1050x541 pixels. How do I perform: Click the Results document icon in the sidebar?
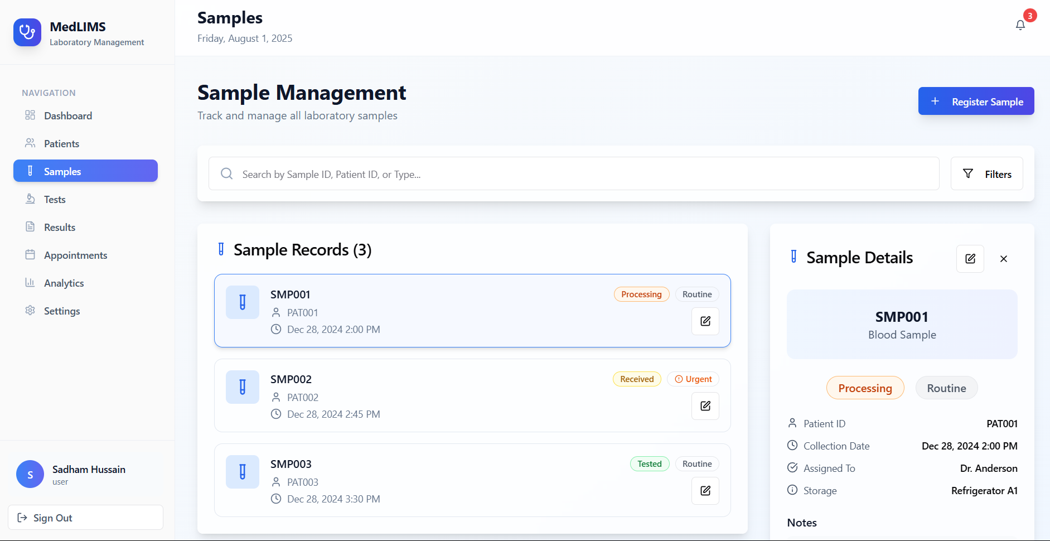30,227
